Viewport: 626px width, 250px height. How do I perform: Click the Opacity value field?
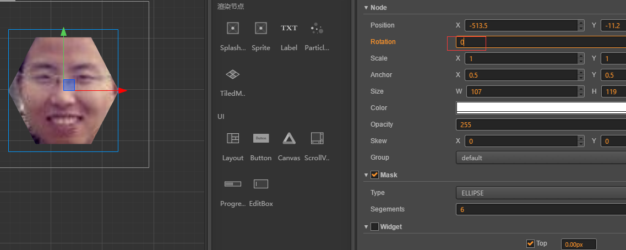(x=541, y=124)
